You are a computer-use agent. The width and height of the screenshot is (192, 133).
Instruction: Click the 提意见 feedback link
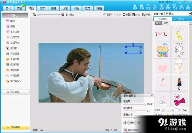pos(170,2)
